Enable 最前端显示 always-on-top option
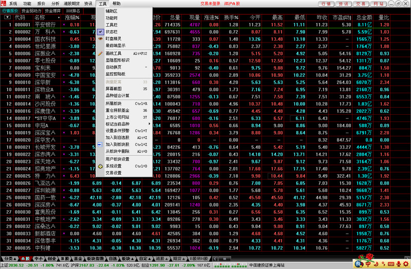The image size is (411, 269). (124, 46)
